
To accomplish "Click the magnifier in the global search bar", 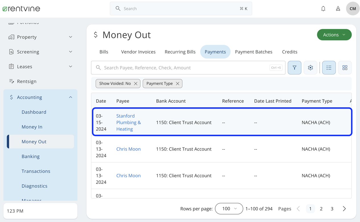I will coord(118,9).
